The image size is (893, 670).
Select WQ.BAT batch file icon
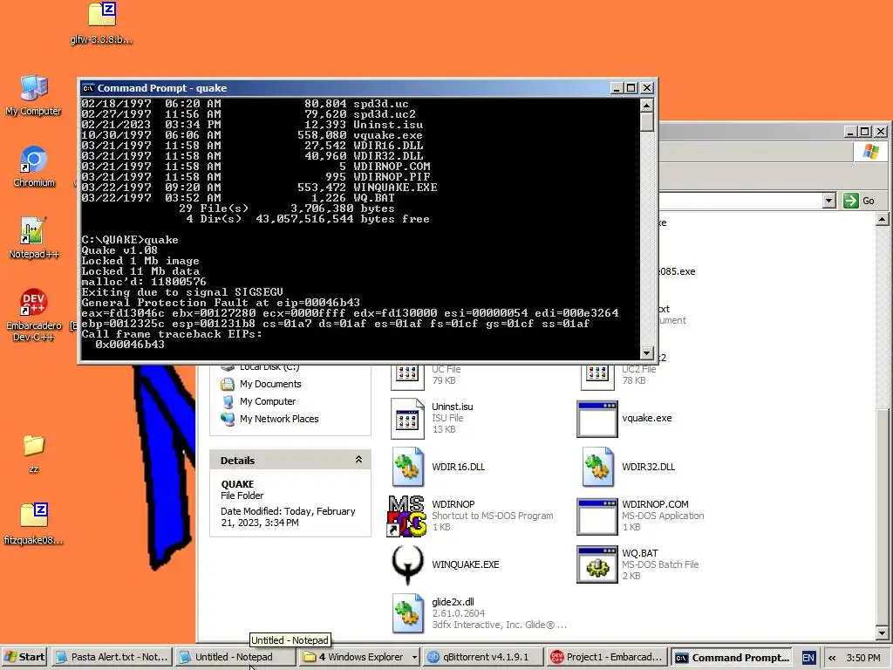(596, 564)
